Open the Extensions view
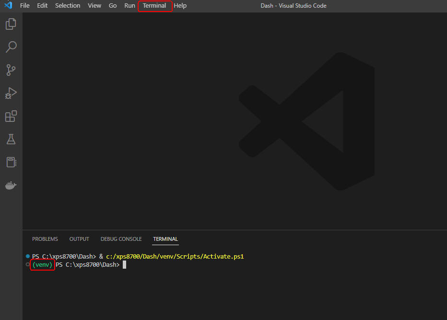The image size is (447, 320). (x=11, y=116)
